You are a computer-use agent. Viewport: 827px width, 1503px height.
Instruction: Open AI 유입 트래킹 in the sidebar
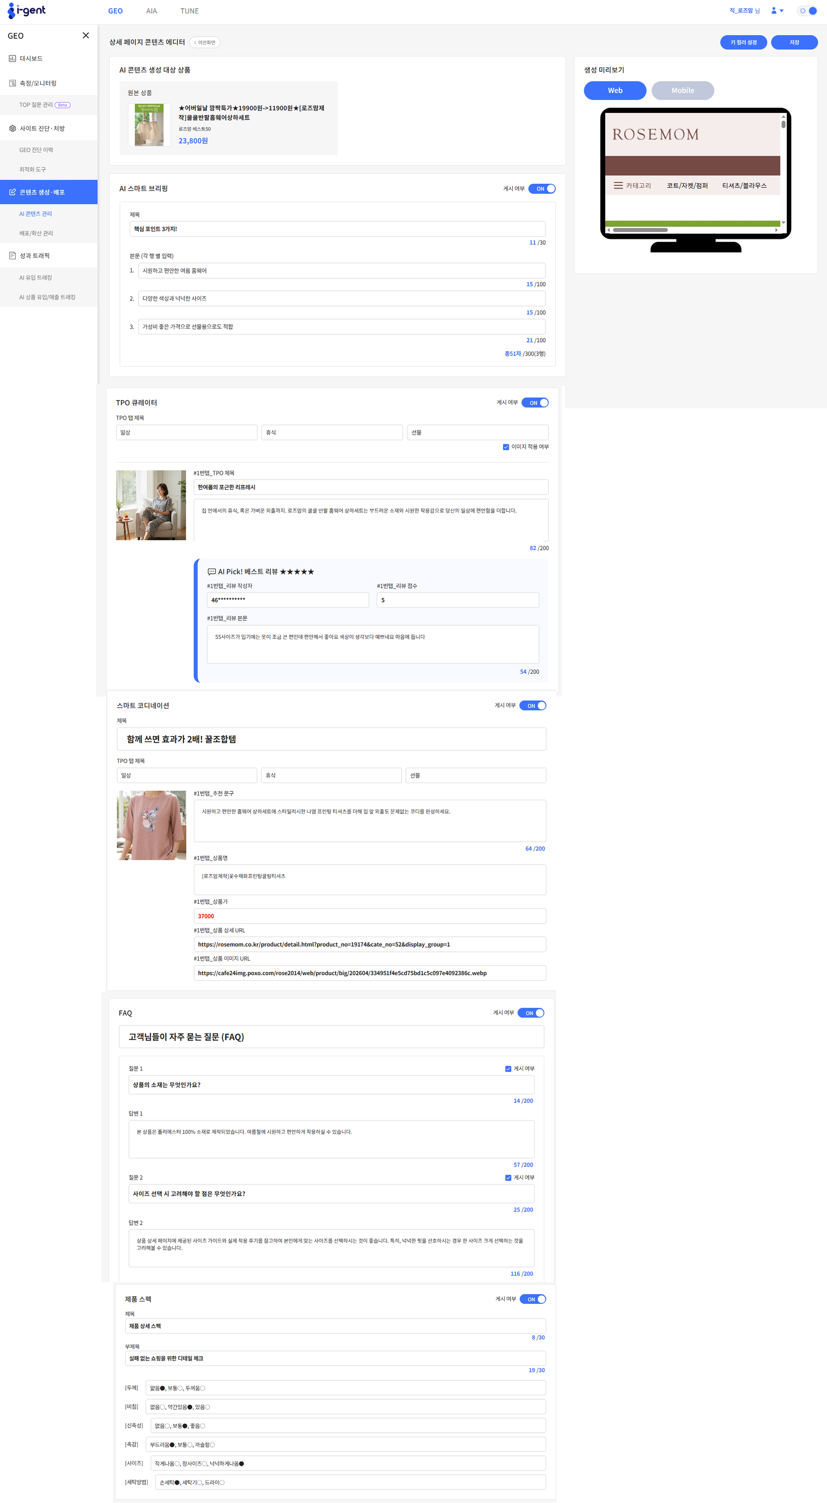pyautogui.click(x=36, y=278)
